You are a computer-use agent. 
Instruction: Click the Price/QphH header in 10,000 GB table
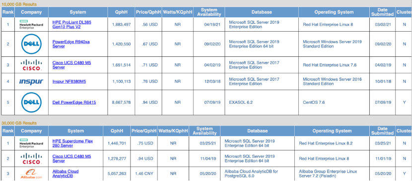(x=148, y=12)
